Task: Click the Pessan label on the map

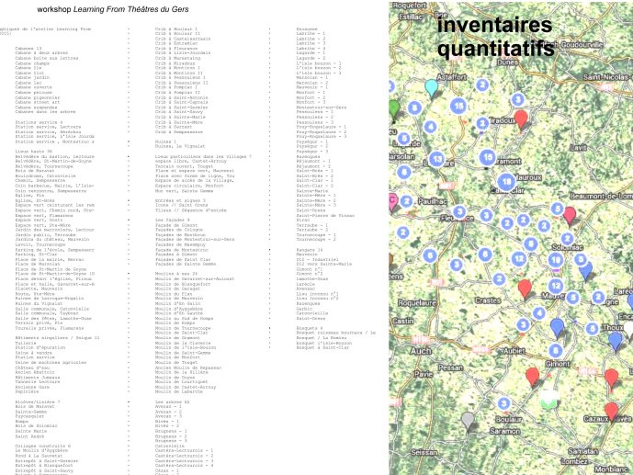Action: coord(450,368)
